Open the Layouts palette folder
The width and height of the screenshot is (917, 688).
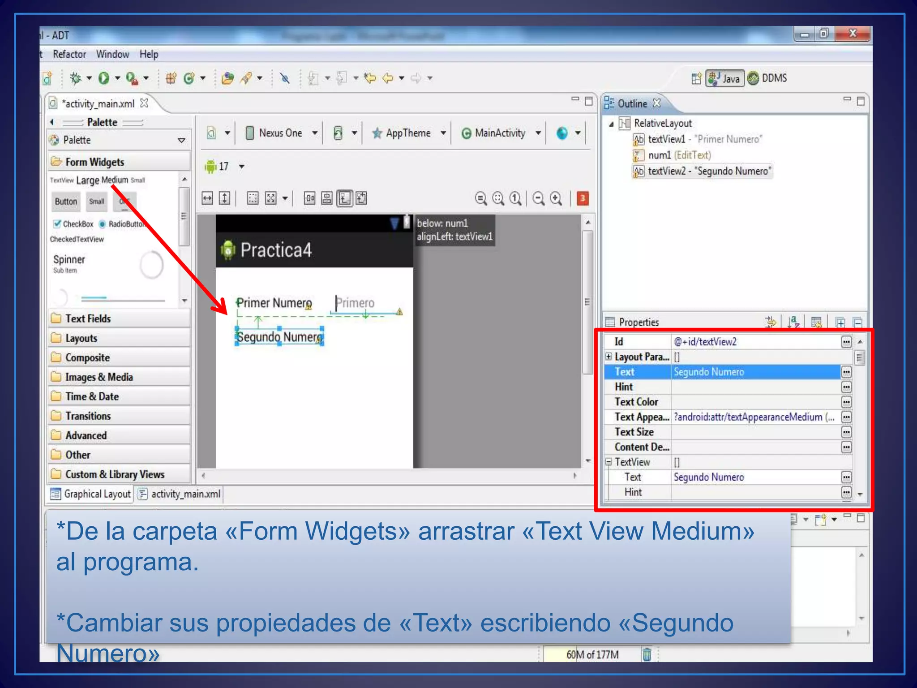click(119, 338)
